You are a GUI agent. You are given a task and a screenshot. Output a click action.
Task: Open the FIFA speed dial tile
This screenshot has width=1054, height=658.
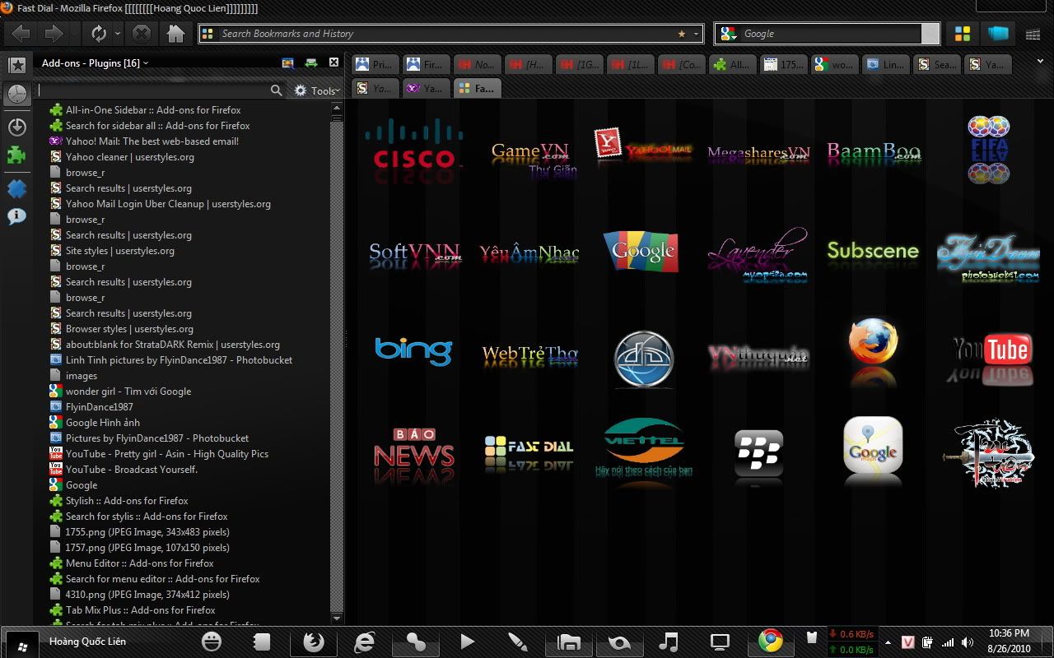click(x=989, y=149)
